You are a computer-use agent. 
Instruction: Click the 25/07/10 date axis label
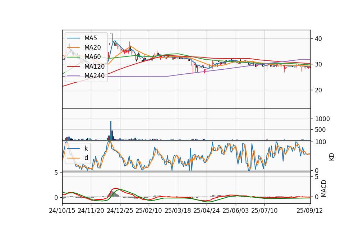tap(264, 211)
